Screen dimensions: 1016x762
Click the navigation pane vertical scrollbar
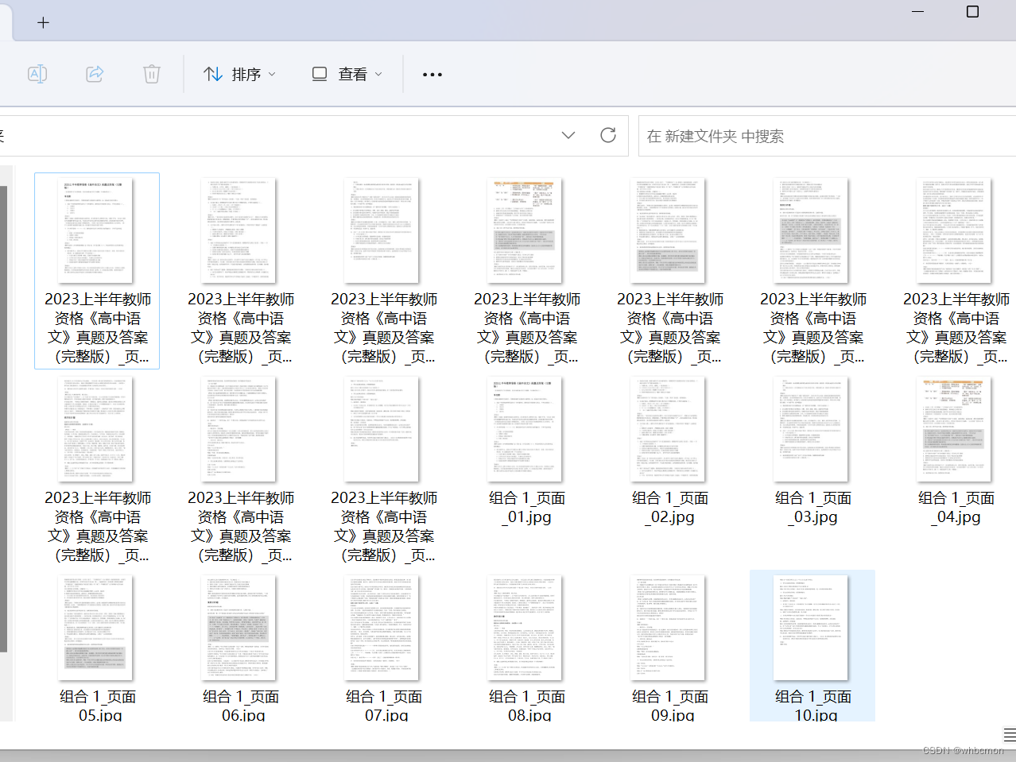coord(3,420)
